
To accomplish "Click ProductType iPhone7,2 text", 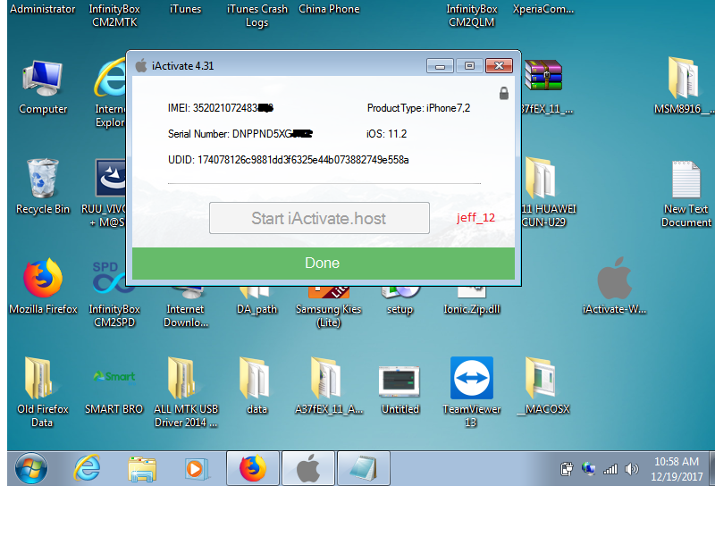I will click(418, 108).
